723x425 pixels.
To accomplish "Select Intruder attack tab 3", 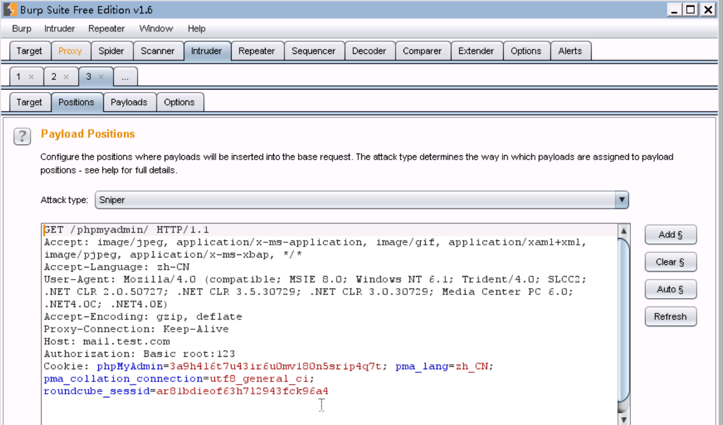I will coord(88,77).
